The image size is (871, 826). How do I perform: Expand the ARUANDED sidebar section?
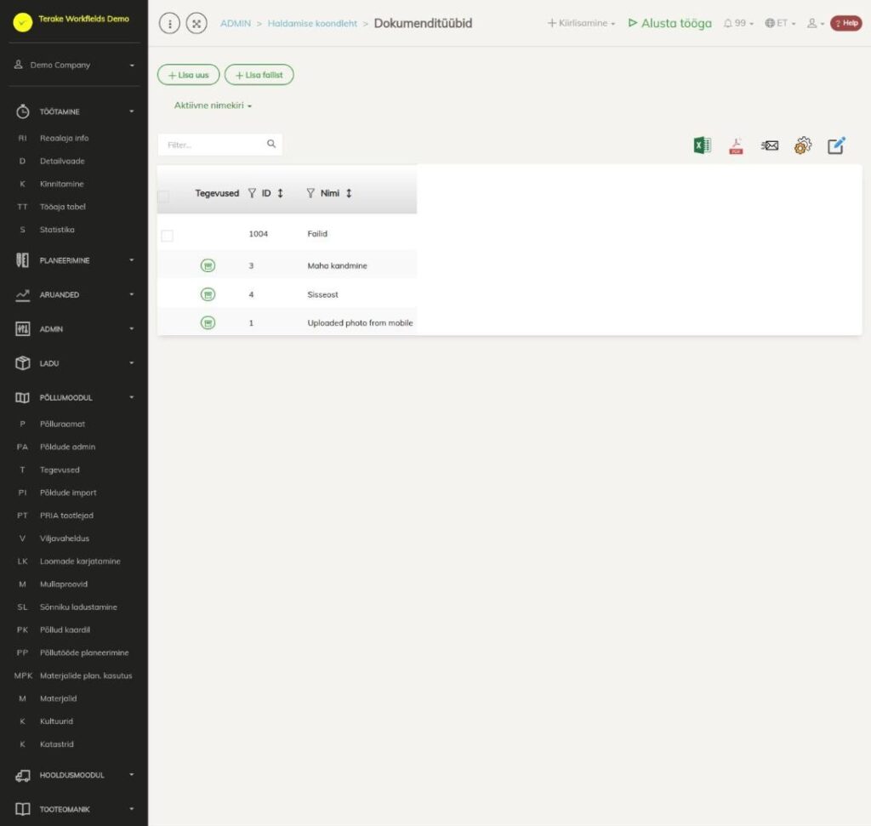tap(75, 295)
